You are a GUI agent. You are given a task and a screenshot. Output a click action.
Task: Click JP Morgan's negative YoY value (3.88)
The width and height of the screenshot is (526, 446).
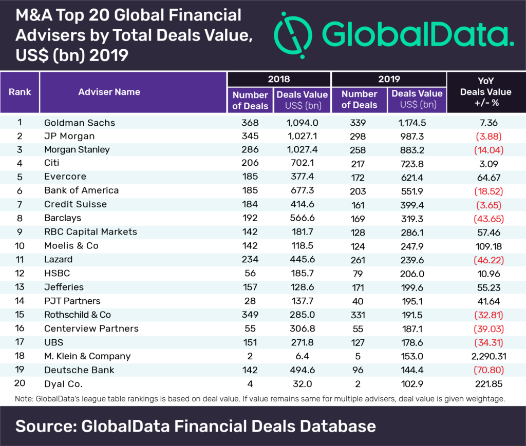[x=489, y=137]
